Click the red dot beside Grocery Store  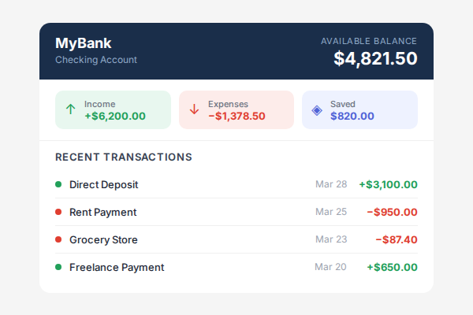(x=58, y=239)
